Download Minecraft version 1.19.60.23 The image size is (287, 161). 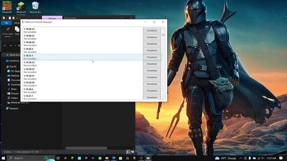point(152,30)
